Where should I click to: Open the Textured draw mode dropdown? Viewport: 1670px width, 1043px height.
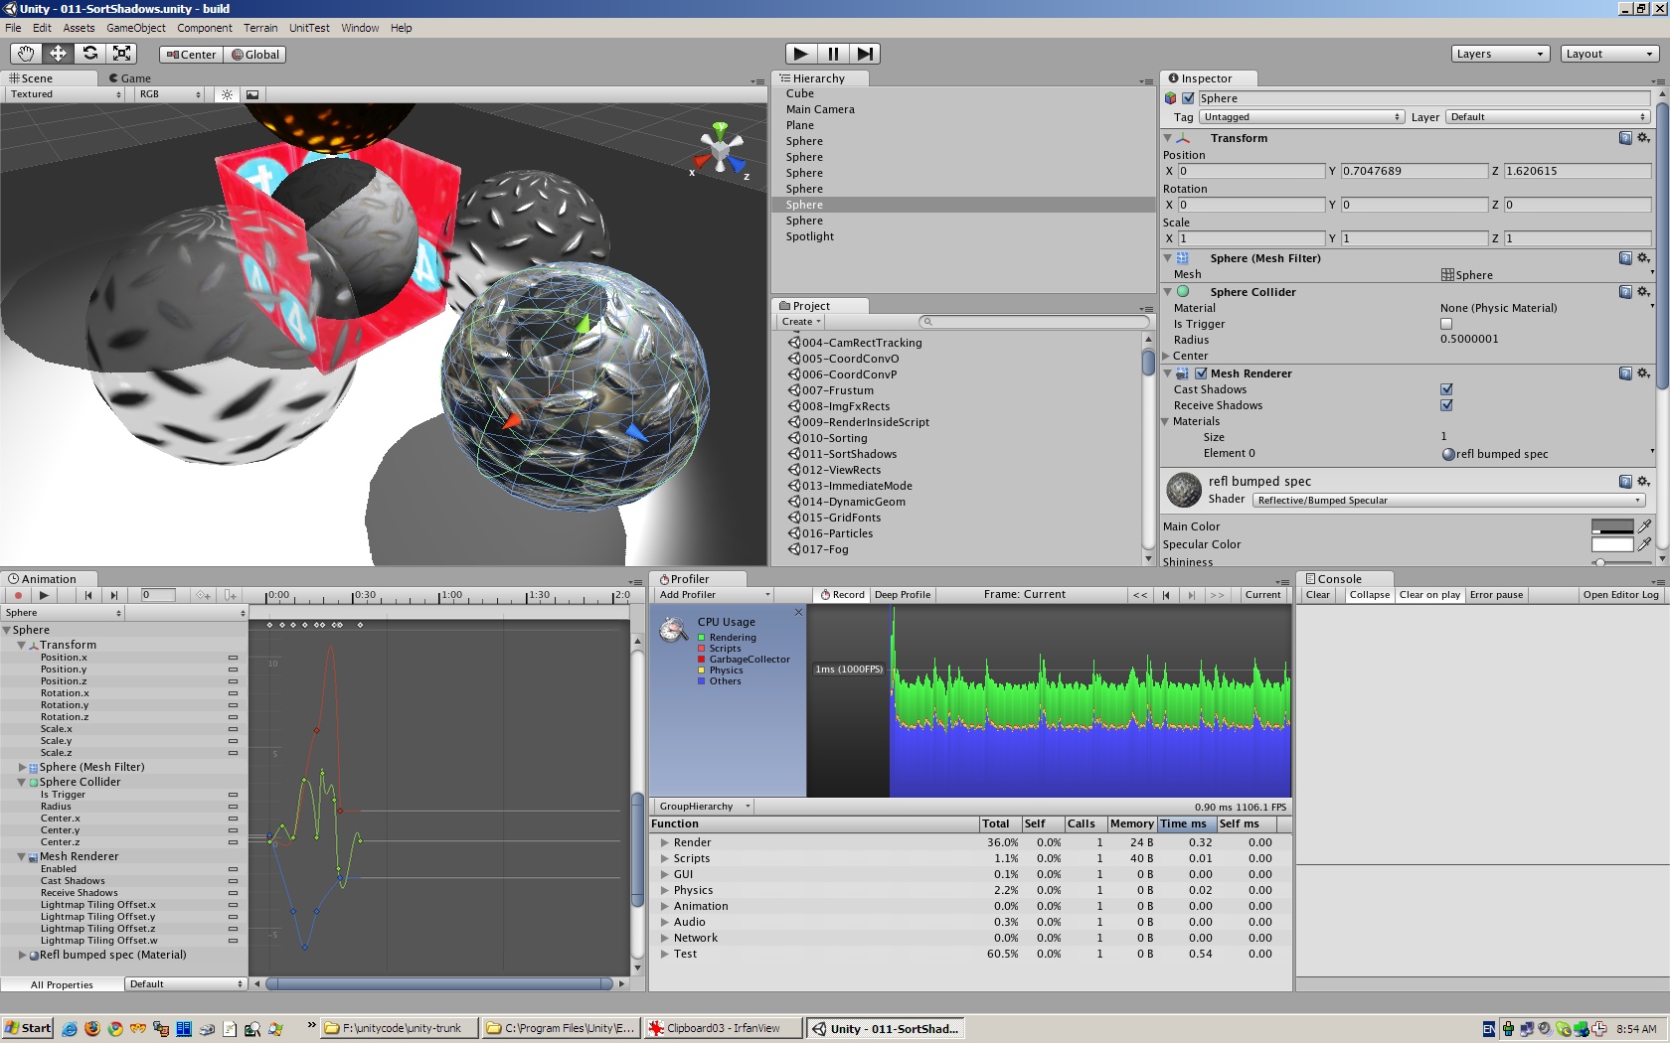click(x=65, y=94)
